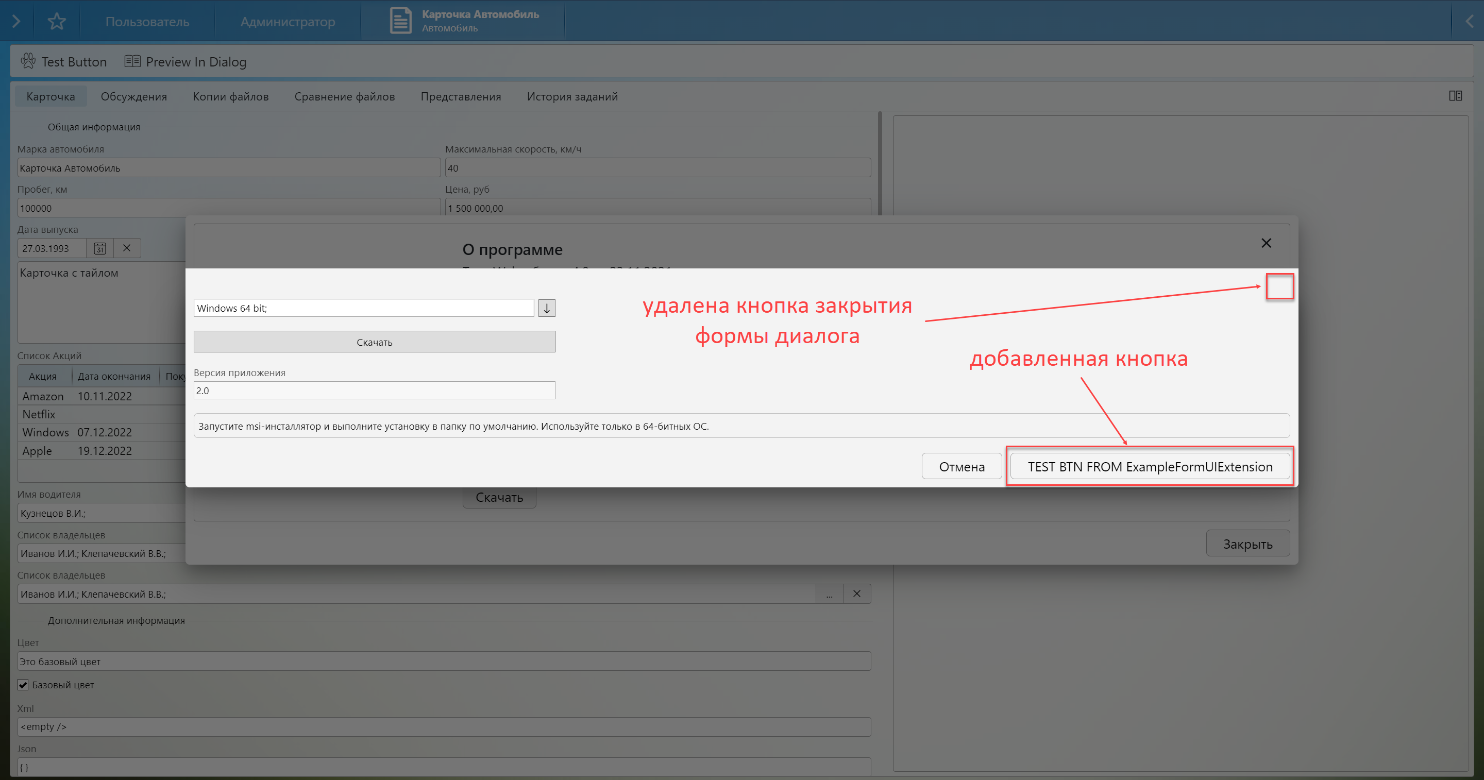Switch to the Обсуждения tab

133,97
